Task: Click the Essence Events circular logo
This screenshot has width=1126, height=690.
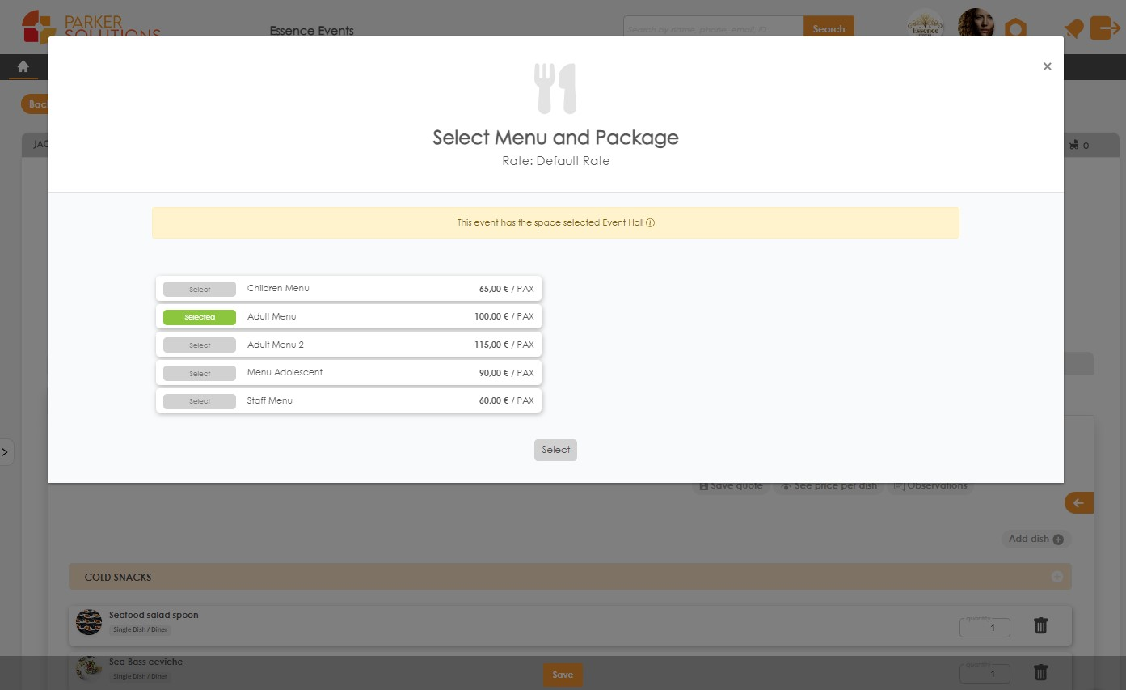Action: click(x=925, y=24)
